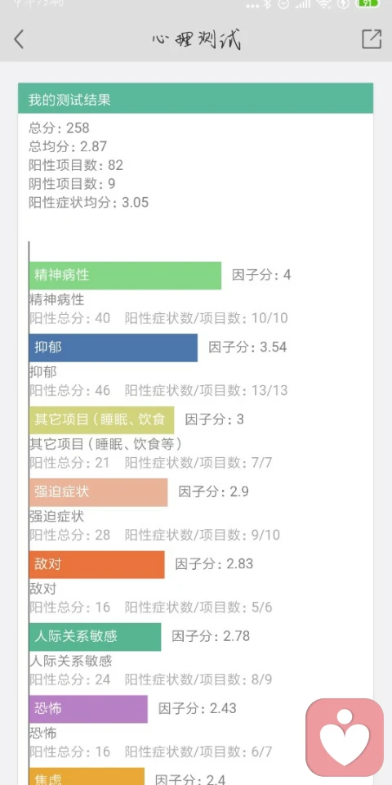Tap the purple 恐怖 bar
This screenshot has height=785, width=392.
click(x=88, y=709)
